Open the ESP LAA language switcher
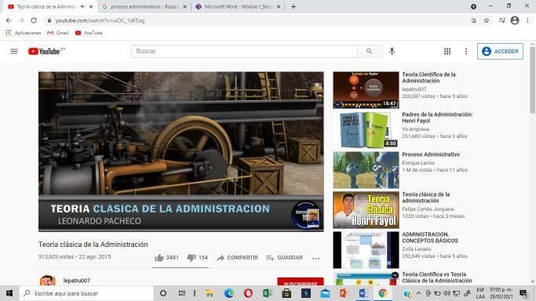 480,293
